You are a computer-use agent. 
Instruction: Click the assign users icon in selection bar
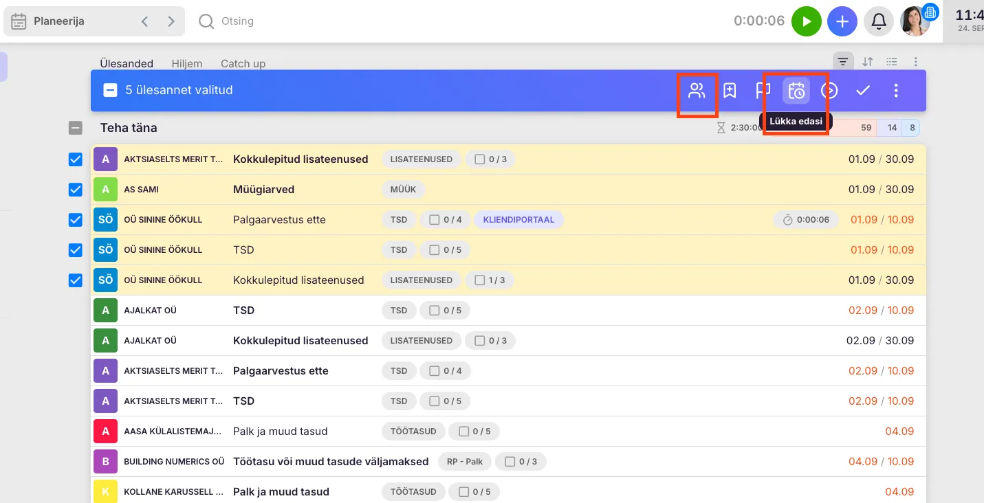(x=697, y=91)
